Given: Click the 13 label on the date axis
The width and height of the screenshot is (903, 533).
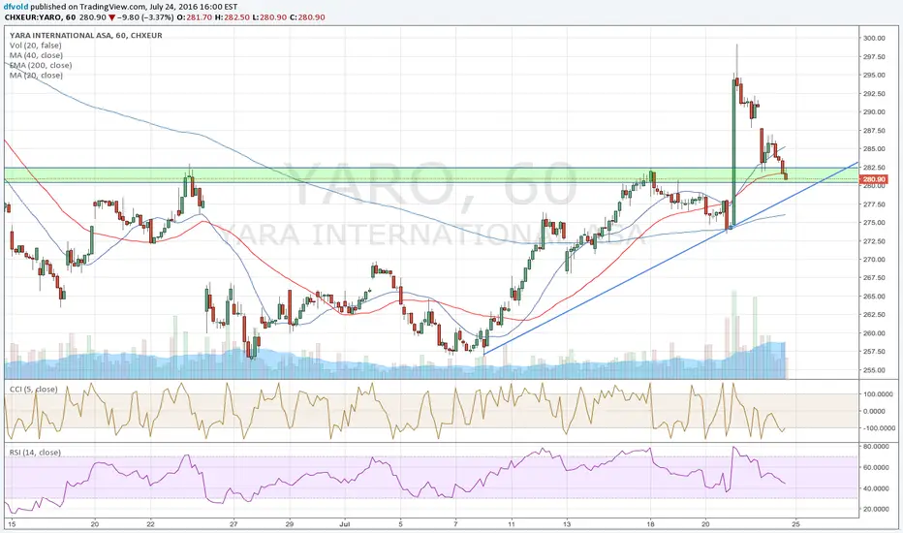Looking at the screenshot, I should click(x=567, y=523).
